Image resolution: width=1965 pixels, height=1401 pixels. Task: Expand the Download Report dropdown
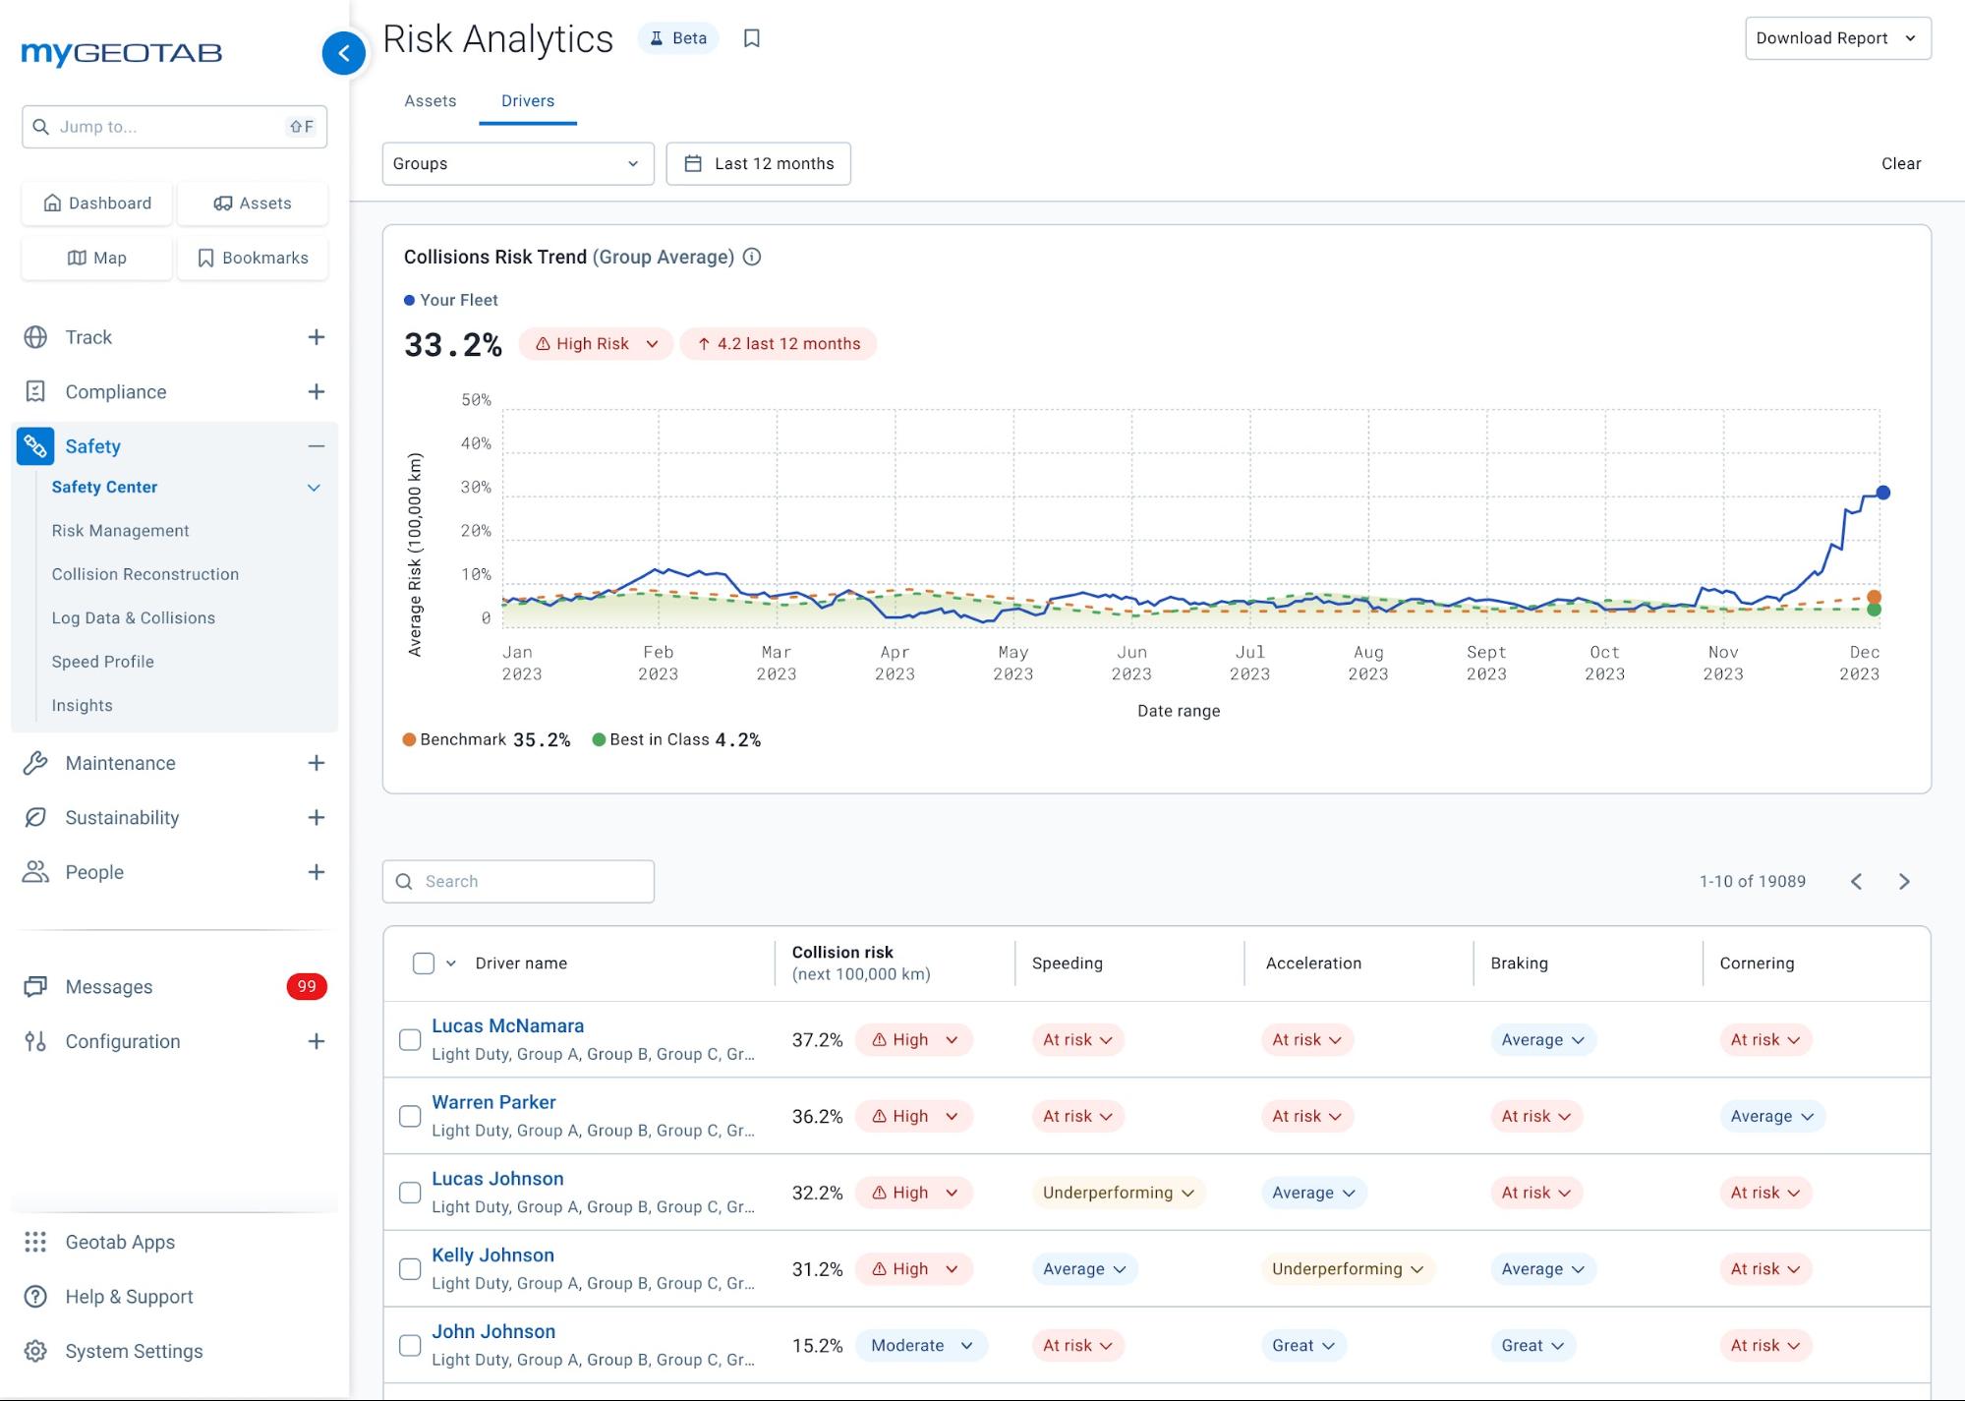(x=1837, y=38)
